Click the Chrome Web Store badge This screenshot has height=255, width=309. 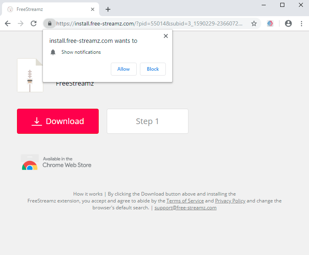[x=57, y=162]
